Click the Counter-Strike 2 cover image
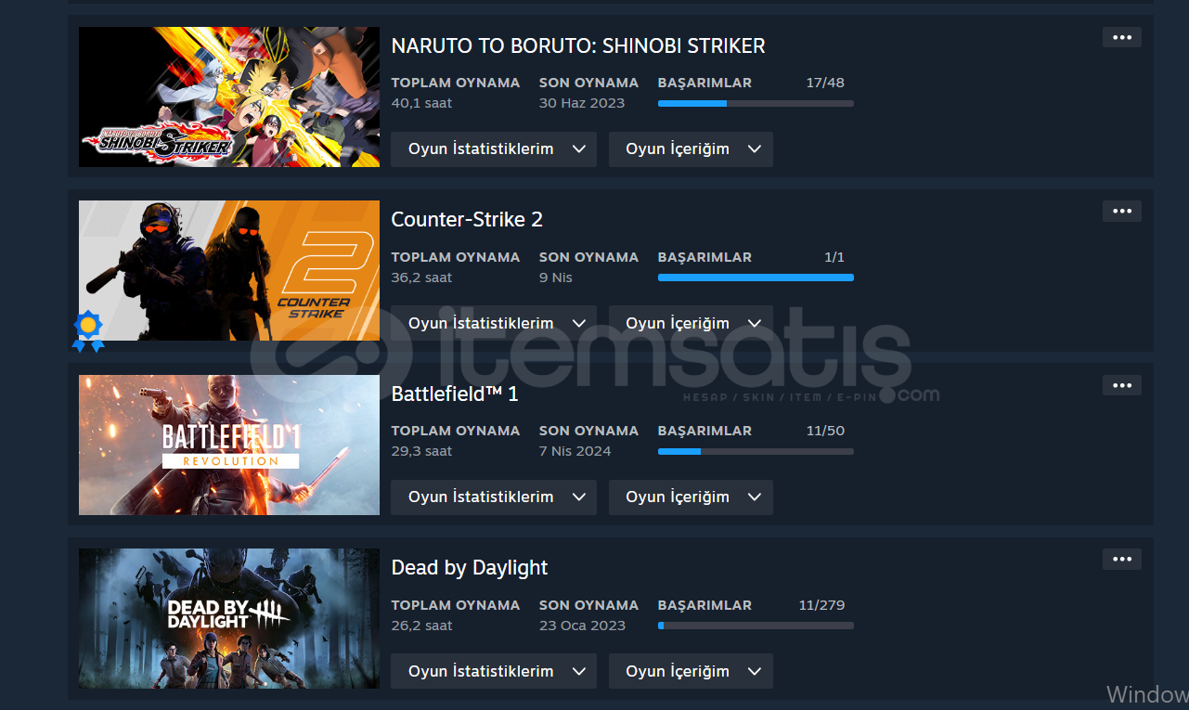Viewport: 1189px width, 710px height. point(229,271)
